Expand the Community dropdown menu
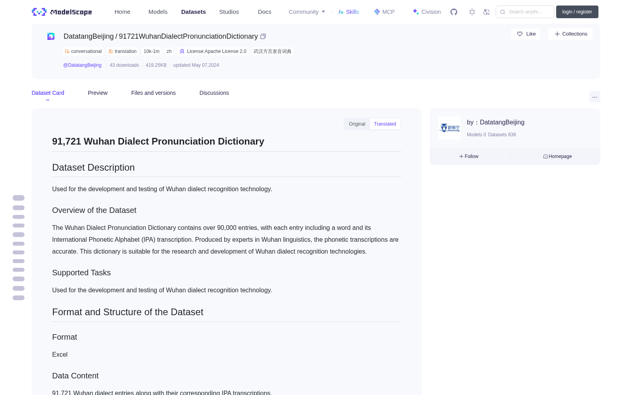 307,12
